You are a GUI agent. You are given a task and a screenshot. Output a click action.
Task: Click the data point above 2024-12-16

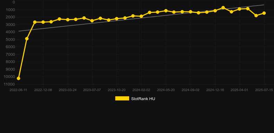coord(215,11)
